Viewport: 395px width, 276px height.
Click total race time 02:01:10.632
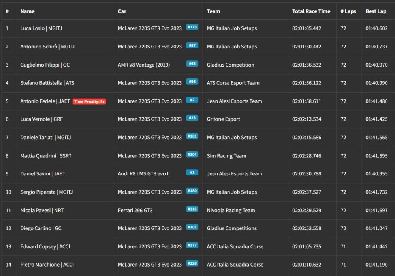click(x=307, y=265)
